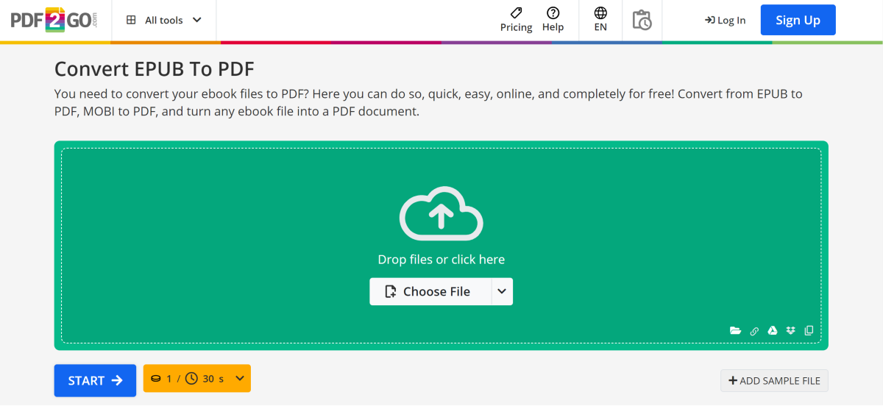The width and height of the screenshot is (883, 406).
Task: Expand the Choose File dropdown arrow
Action: tap(502, 291)
